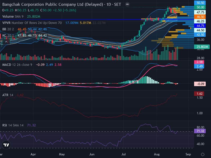Click the 50.00 current price label on axis

(x=200, y=7)
